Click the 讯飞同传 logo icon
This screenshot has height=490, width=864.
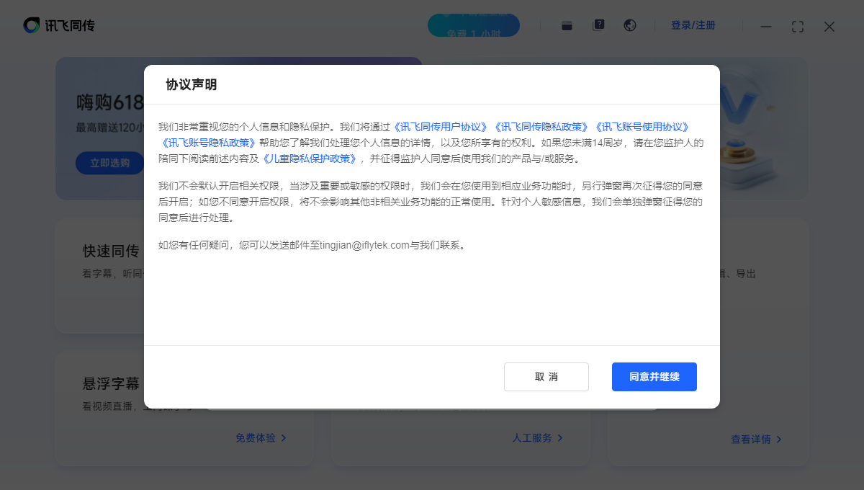click(32, 26)
